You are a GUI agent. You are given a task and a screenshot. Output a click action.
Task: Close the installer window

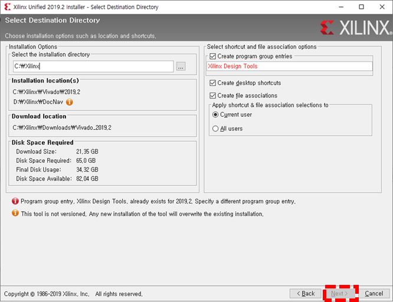click(x=382, y=7)
